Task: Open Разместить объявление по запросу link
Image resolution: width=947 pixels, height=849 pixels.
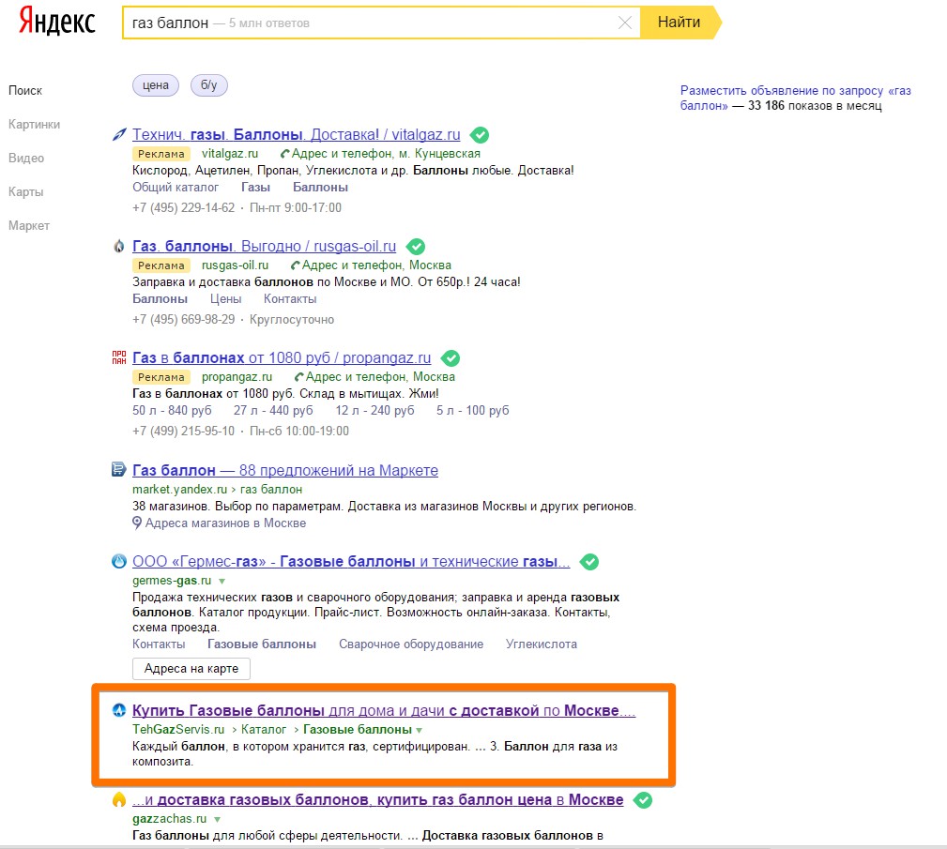Action: pyautogui.click(x=795, y=98)
